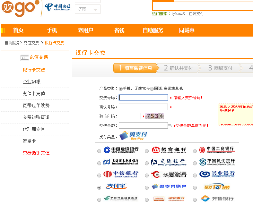
Task: Click step 1 填写缴费信息
Action: (136, 68)
